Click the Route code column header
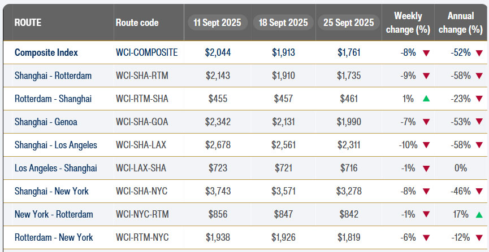This screenshot has width=489, height=252. coord(137,23)
